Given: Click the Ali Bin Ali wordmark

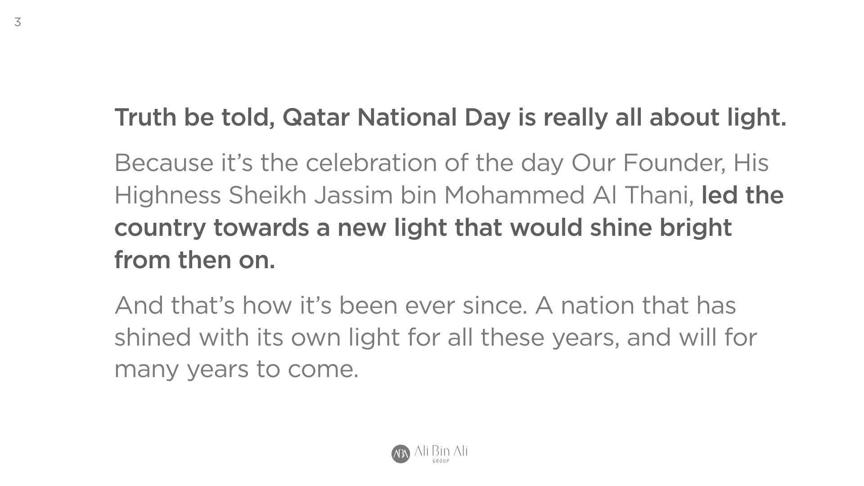Looking at the screenshot, I should [x=441, y=451].
